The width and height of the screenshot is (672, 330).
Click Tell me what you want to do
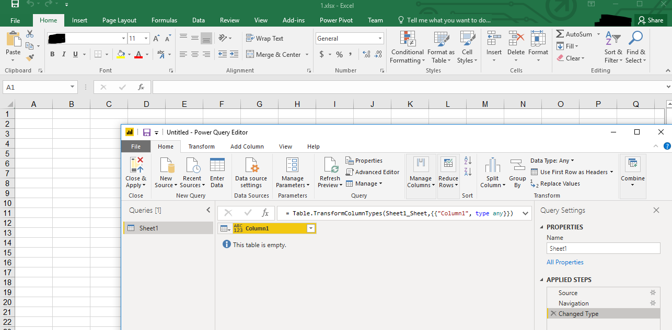click(x=444, y=20)
